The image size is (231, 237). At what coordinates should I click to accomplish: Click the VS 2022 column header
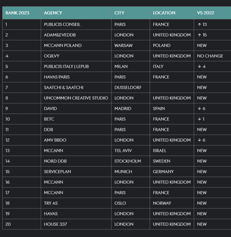(206, 13)
